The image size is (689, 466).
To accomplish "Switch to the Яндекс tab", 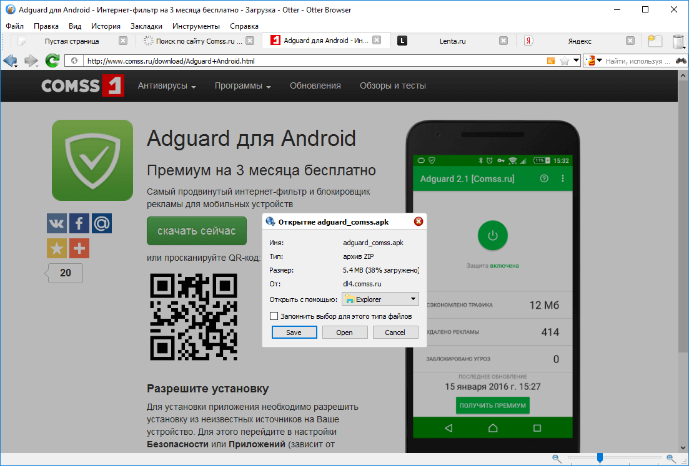I will pos(580,41).
